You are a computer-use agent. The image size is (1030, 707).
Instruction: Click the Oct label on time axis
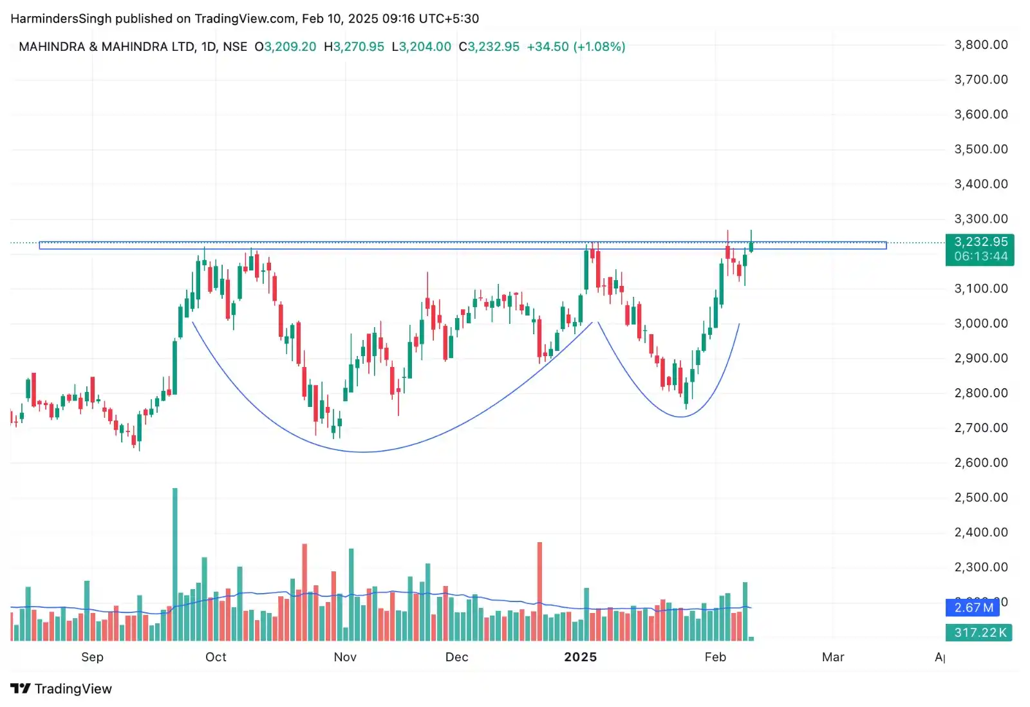point(216,657)
